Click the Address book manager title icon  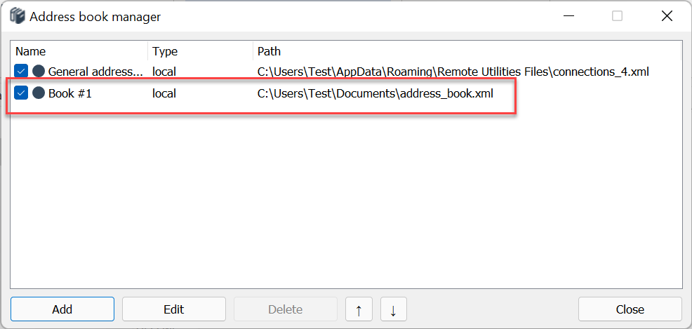click(18, 16)
